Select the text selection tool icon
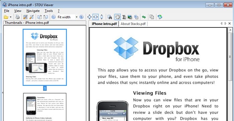This screenshot has width=234, height=121. [124, 17]
